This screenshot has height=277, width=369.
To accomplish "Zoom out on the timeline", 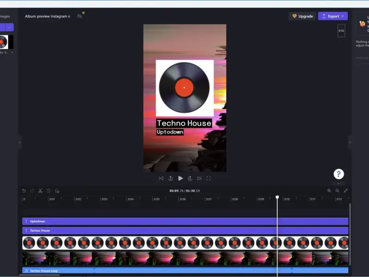I will tap(337, 191).
